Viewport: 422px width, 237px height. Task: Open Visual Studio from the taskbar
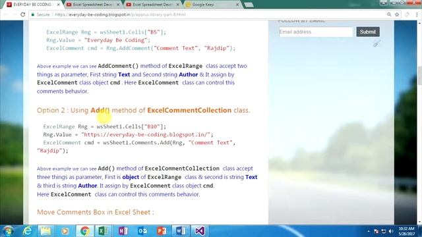click(x=200, y=231)
